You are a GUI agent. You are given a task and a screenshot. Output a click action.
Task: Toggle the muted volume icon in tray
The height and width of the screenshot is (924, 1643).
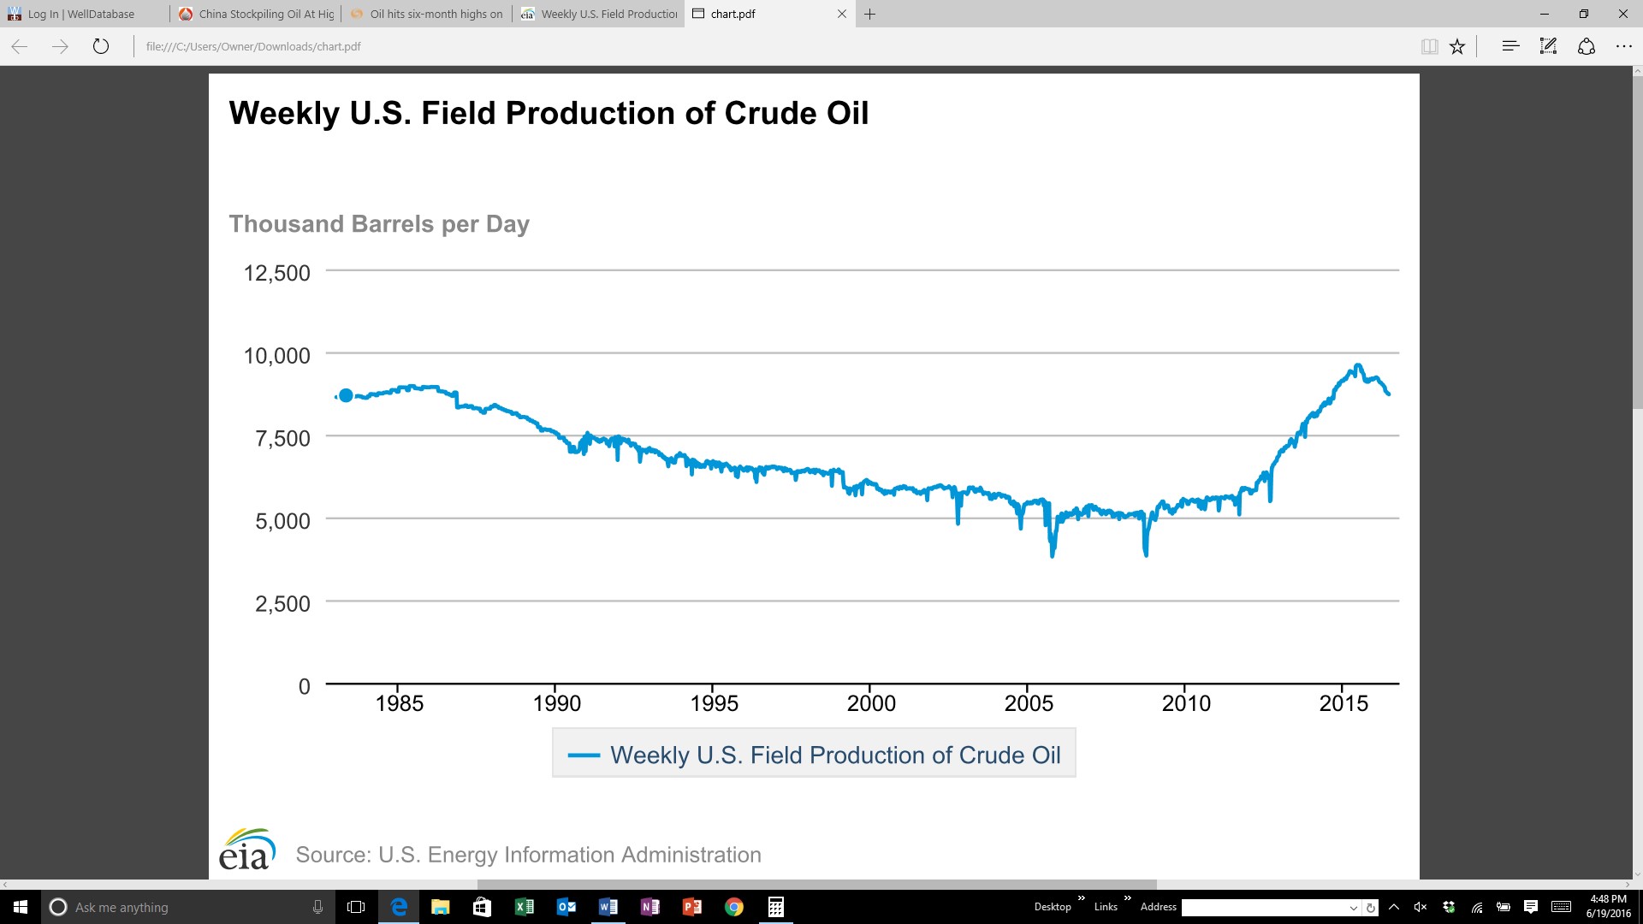(x=1421, y=907)
